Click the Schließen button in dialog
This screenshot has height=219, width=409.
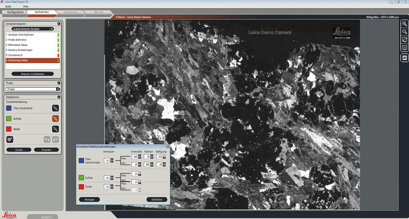pyautogui.click(x=157, y=199)
